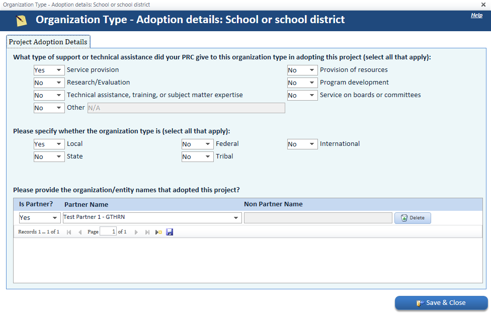The height and width of the screenshot is (320, 491).
Task: Expand the Provision of resources dropdown
Action: pyautogui.click(x=302, y=70)
